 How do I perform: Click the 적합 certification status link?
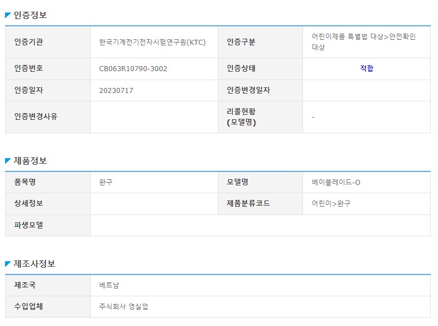[366, 68]
